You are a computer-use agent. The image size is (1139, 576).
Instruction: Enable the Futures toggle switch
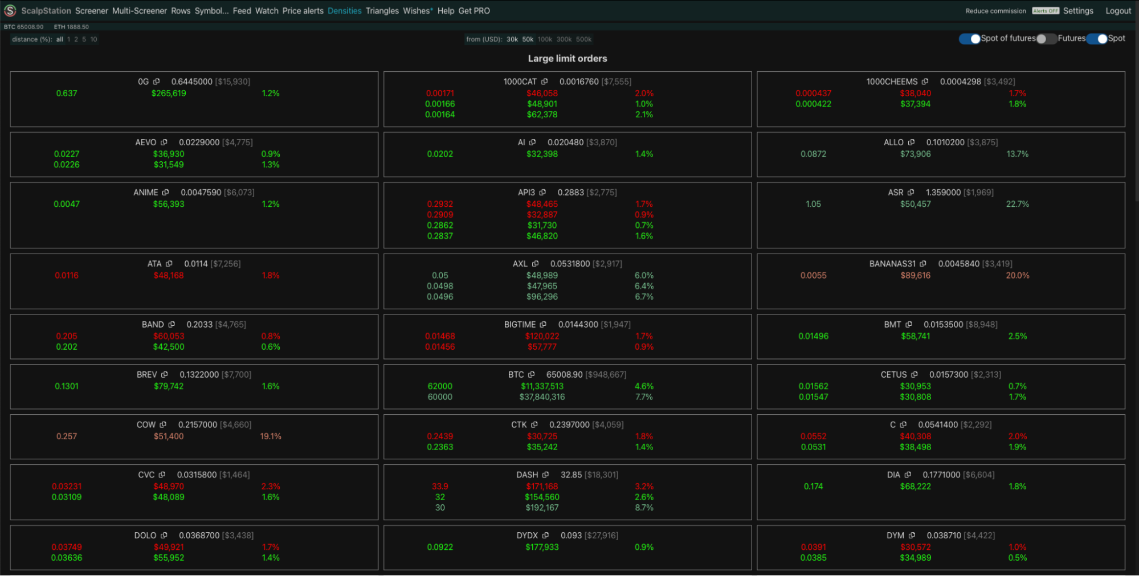point(1046,39)
